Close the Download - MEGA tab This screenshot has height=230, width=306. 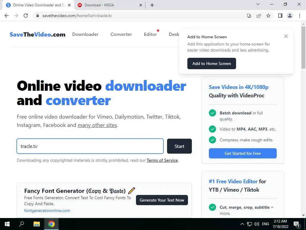pos(141,5)
